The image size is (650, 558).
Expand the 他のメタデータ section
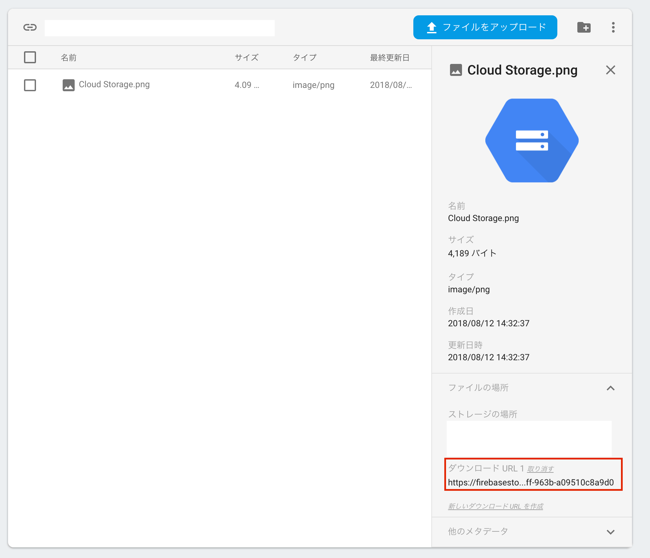click(610, 532)
